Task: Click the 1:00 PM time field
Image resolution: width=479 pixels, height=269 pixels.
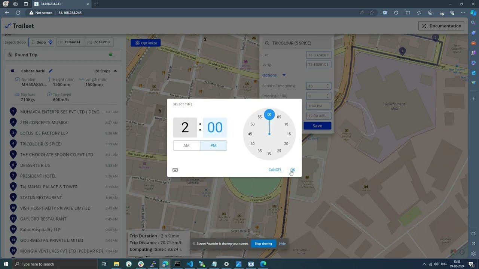Action: [319, 106]
